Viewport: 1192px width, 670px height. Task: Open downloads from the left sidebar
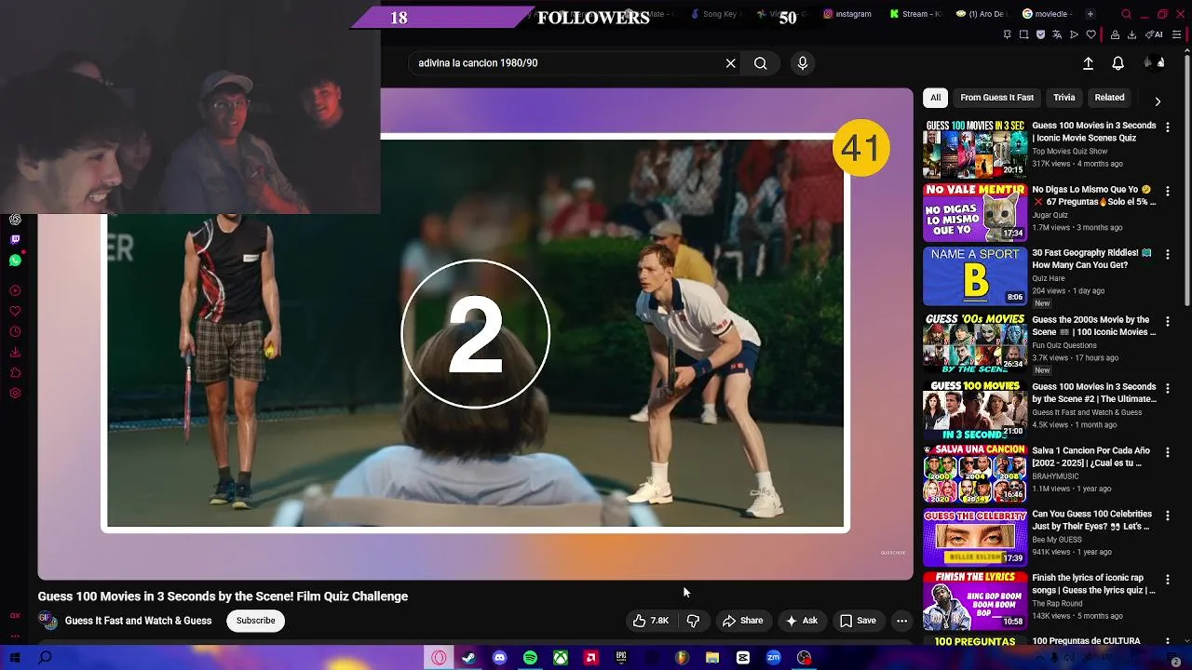pyautogui.click(x=15, y=353)
